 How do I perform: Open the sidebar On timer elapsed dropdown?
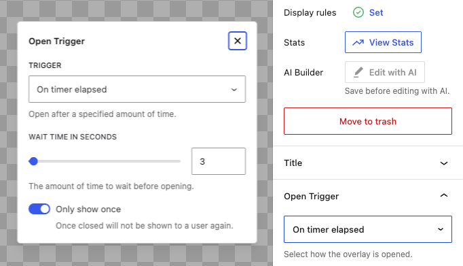point(368,229)
